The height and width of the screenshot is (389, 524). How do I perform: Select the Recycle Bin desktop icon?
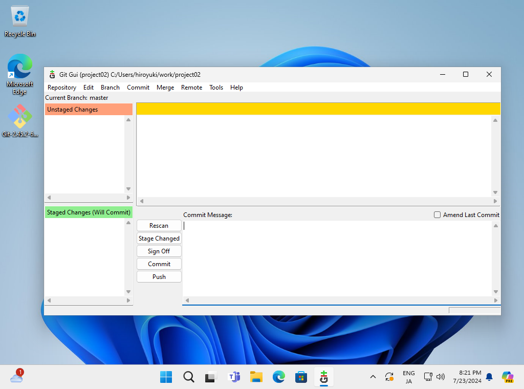20,21
